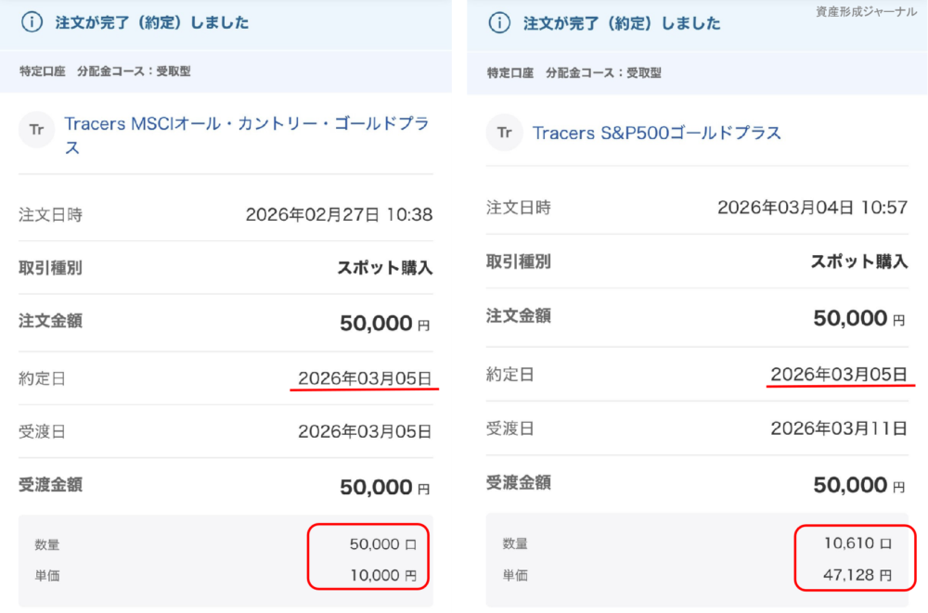Click the Tr fund logo for the MSCI fund
The height and width of the screenshot is (613, 928).
click(36, 131)
